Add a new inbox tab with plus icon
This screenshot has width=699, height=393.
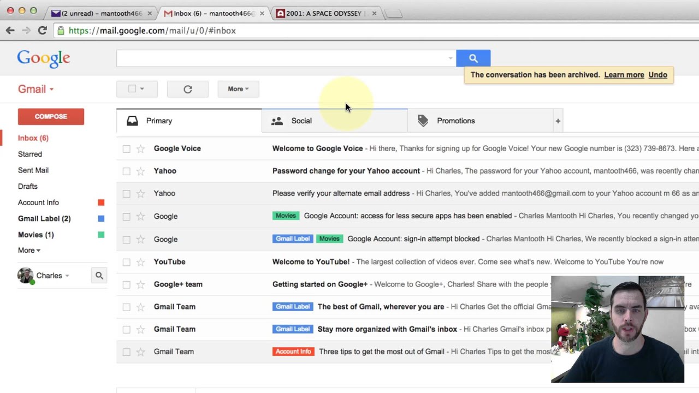pyautogui.click(x=558, y=121)
